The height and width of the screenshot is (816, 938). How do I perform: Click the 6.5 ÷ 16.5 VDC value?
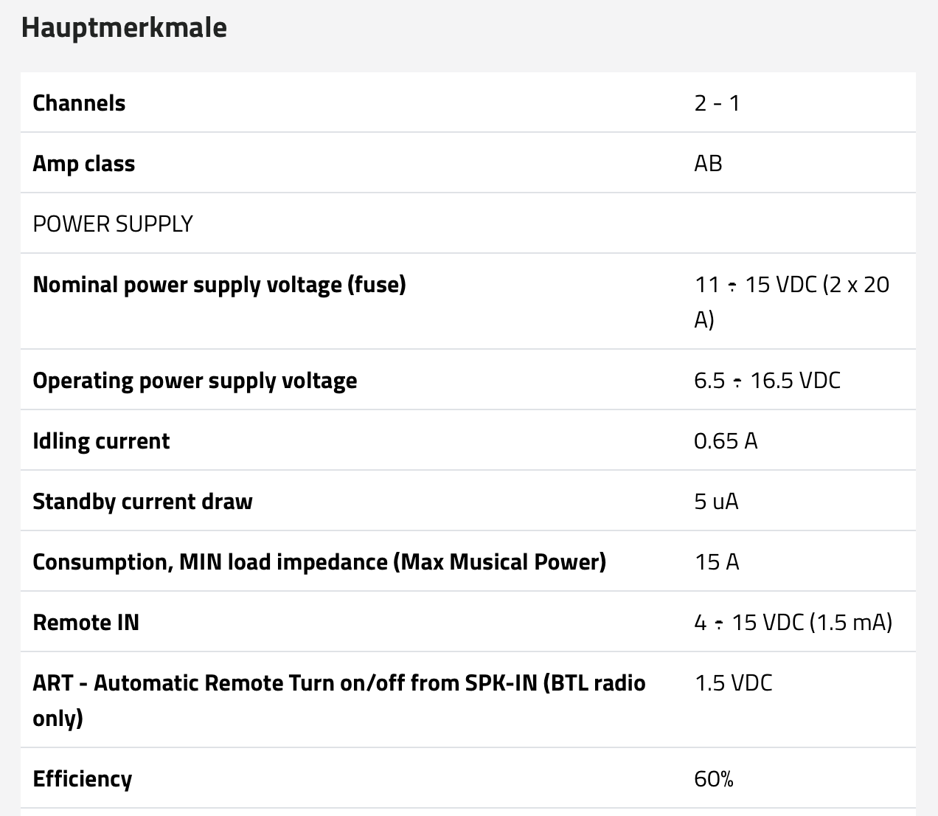point(767,380)
